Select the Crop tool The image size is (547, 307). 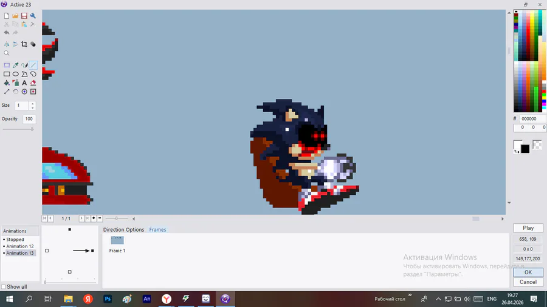24,44
